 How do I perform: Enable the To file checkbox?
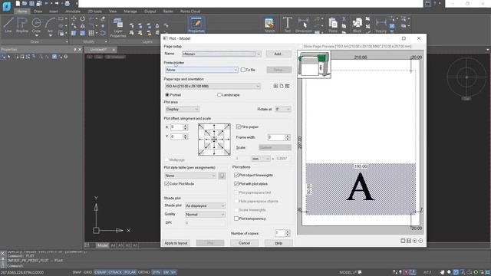[243, 70]
